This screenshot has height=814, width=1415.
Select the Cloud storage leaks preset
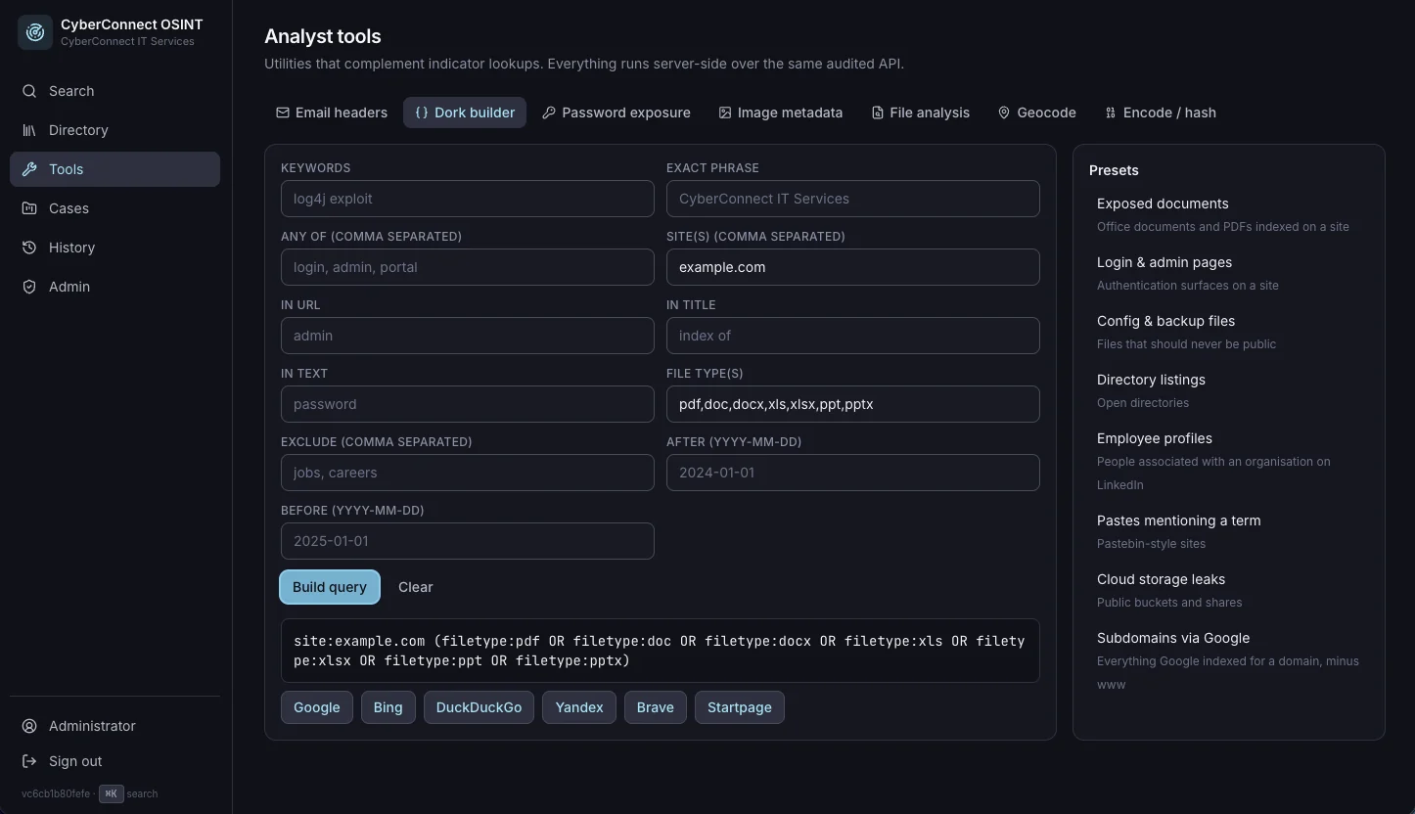pyautogui.click(x=1229, y=591)
